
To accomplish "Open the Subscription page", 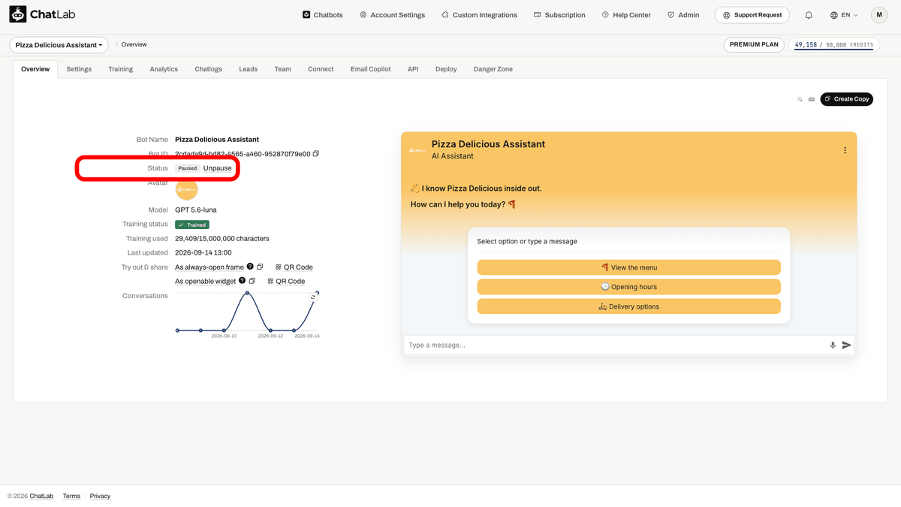I will 559,15.
